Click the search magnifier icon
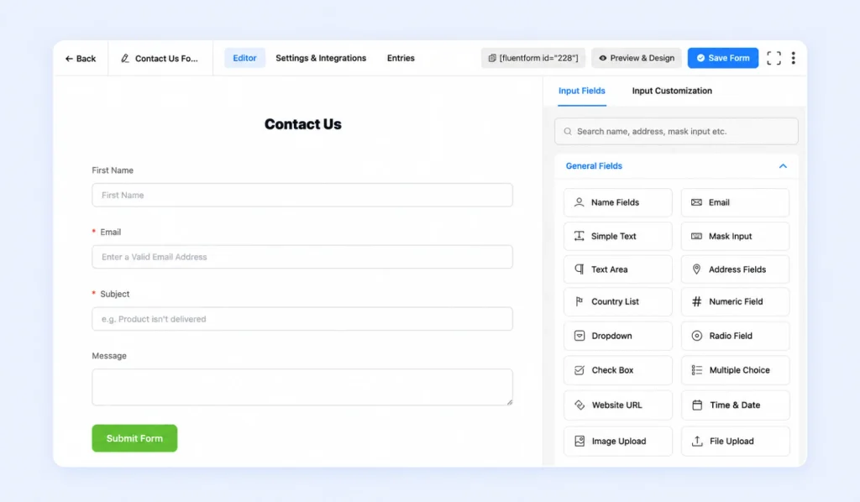This screenshot has height=502, width=860. click(568, 132)
